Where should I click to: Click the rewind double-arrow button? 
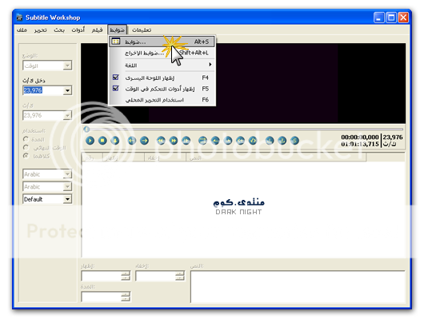pos(161,141)
